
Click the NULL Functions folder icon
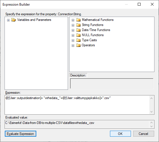(78, 35)
